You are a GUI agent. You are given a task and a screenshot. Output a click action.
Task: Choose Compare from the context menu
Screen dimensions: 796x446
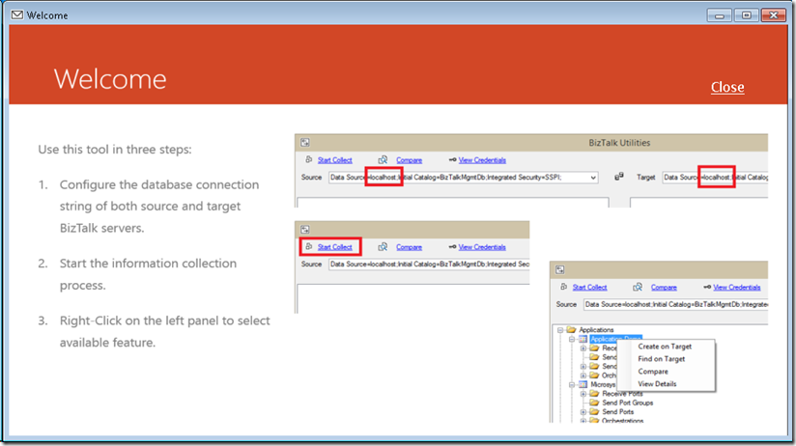pos(665,372)
